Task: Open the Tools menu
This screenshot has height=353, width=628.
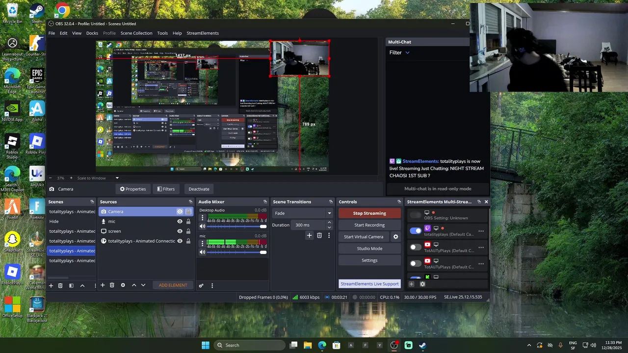Action: point(162,33)
